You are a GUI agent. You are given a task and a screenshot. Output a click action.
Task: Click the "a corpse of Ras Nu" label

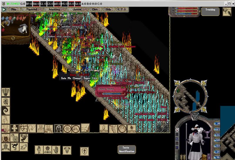[x=81, y=70]
